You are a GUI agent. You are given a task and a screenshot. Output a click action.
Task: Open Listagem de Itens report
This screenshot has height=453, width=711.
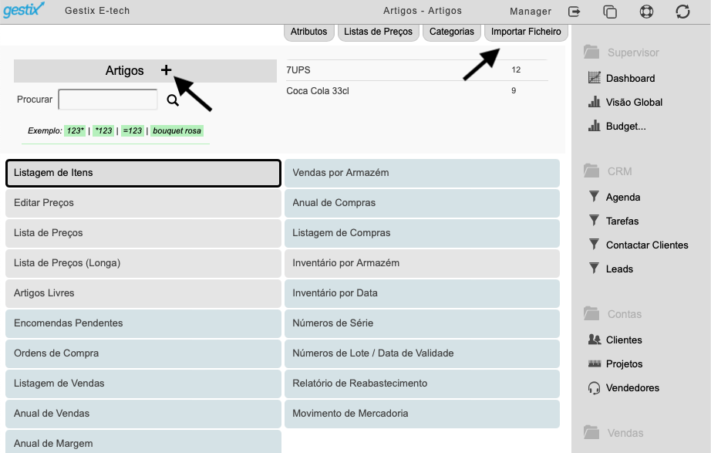[x=143, y=173]
